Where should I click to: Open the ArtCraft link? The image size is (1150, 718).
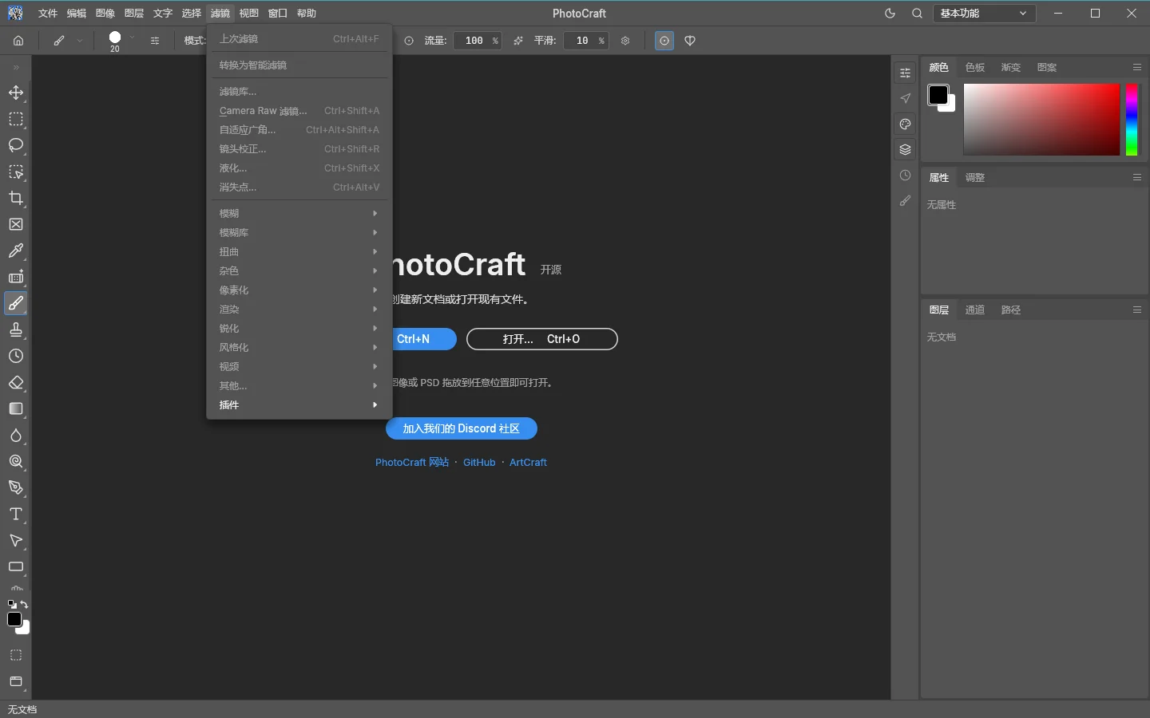click(528, 462)
